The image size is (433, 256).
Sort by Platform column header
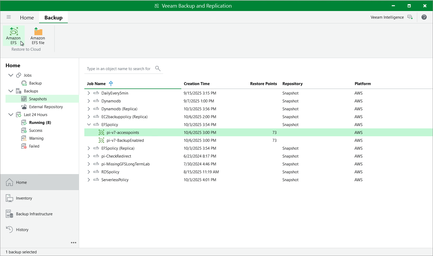click(363, 84)
